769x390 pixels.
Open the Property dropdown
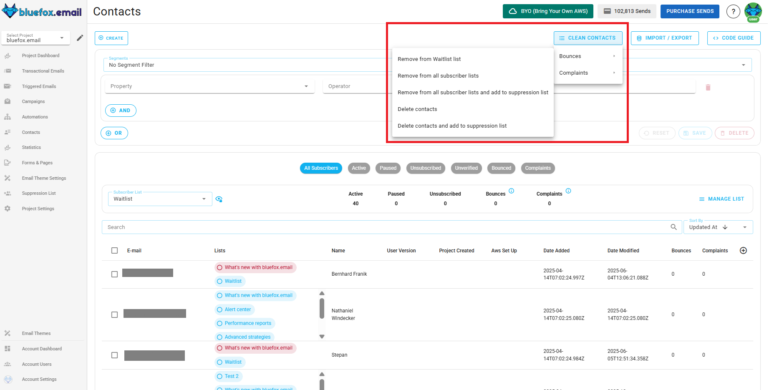click(209, 86)
